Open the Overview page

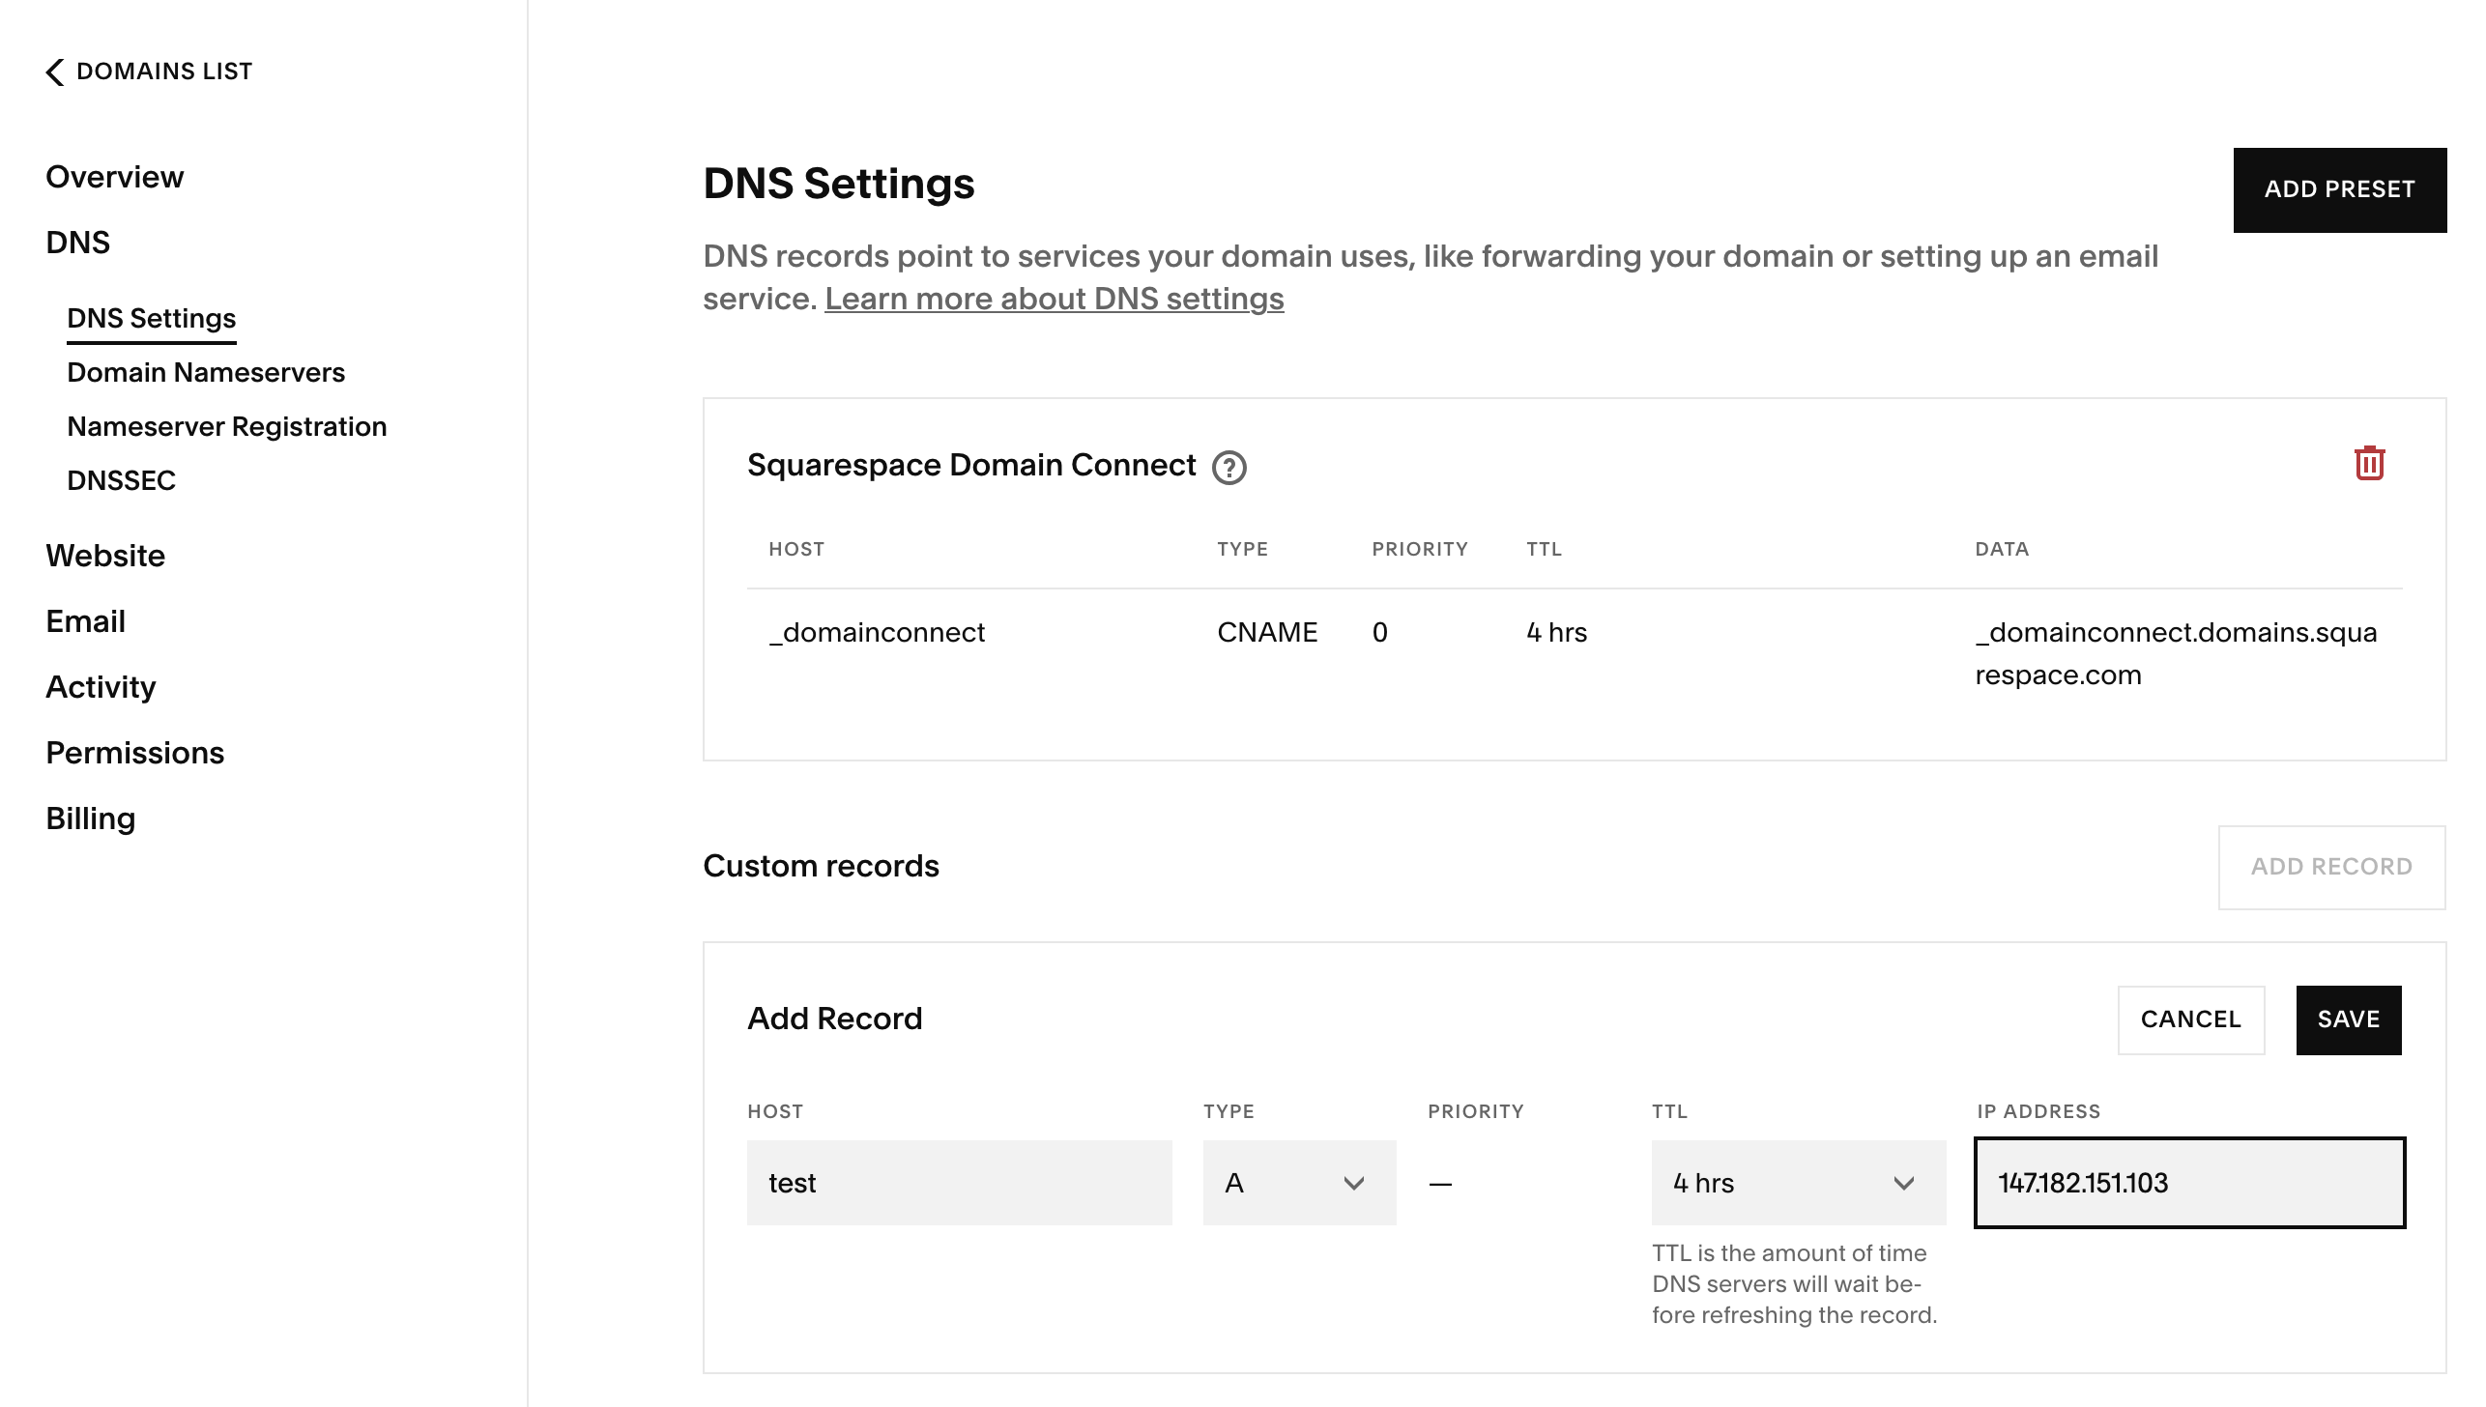tap(115, 176)
